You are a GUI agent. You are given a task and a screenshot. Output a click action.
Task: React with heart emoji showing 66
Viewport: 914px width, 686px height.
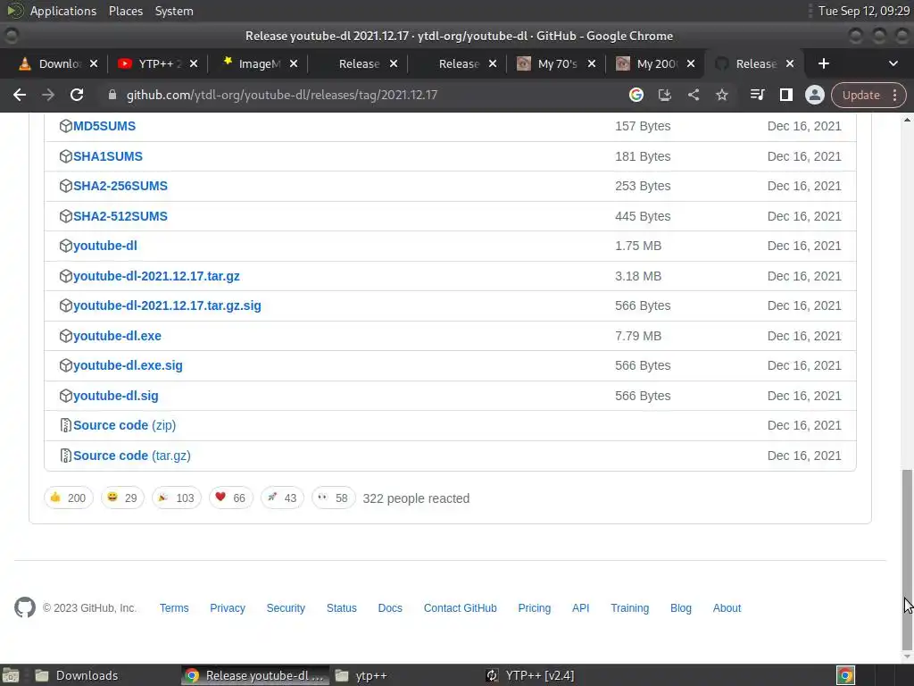click(231, 498)
